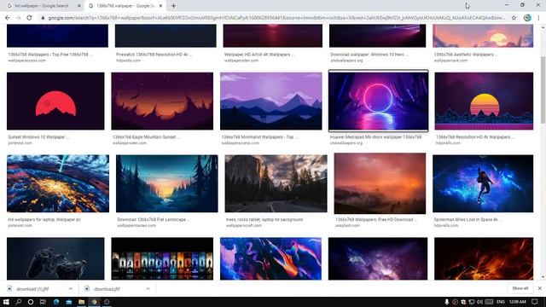Screen dimensions: 546x307
Task: Click 'Show all' downloads button
Action: click(x=520, y=288)
